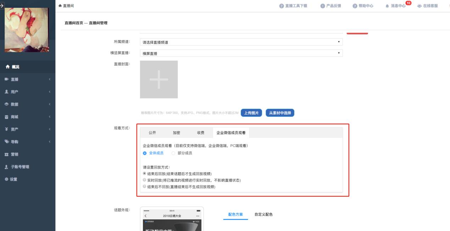This screenshot has width=450, height=231.
Task: Open the 自定义配色 custom color tab
Action: coord(263,214)
